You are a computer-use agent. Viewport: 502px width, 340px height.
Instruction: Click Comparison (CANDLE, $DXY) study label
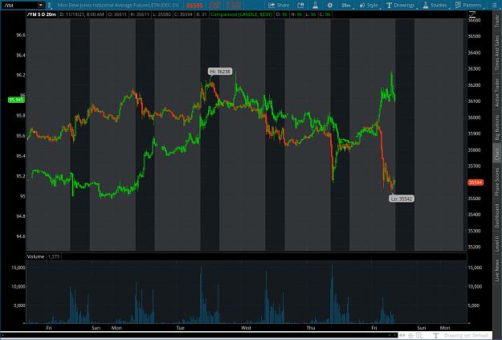point(242,14)
